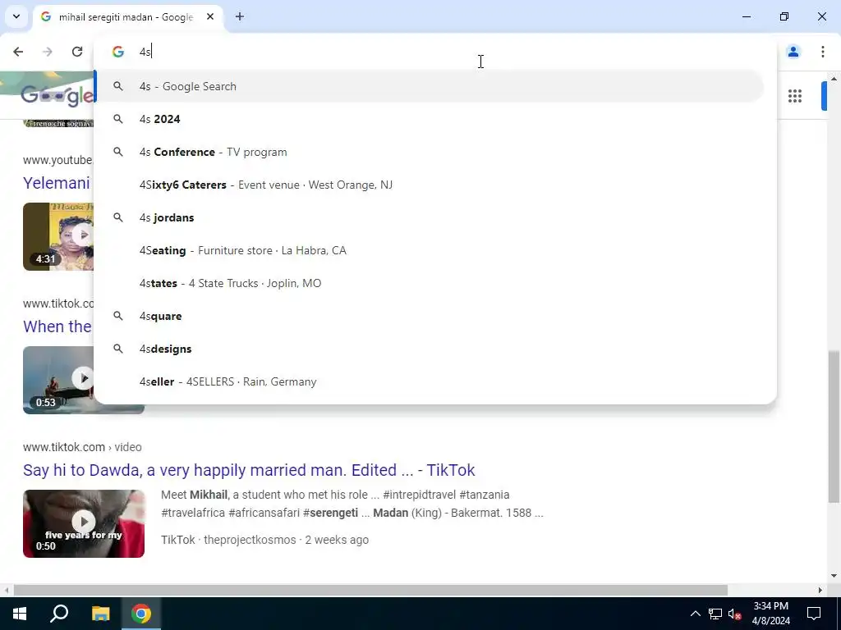This screenshot has width=841, height=630.
Task: Pick '4s Conference - TV program' suggestion
Action: click(x=429, y=152)
